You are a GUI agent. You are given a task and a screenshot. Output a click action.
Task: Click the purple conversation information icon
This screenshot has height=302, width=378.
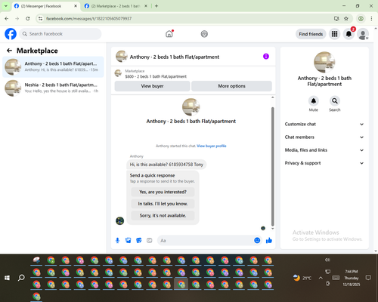coord(266,57)
